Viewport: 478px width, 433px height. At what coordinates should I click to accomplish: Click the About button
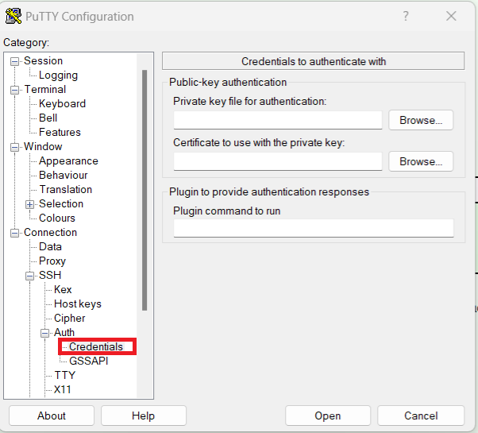coord(52,416)
